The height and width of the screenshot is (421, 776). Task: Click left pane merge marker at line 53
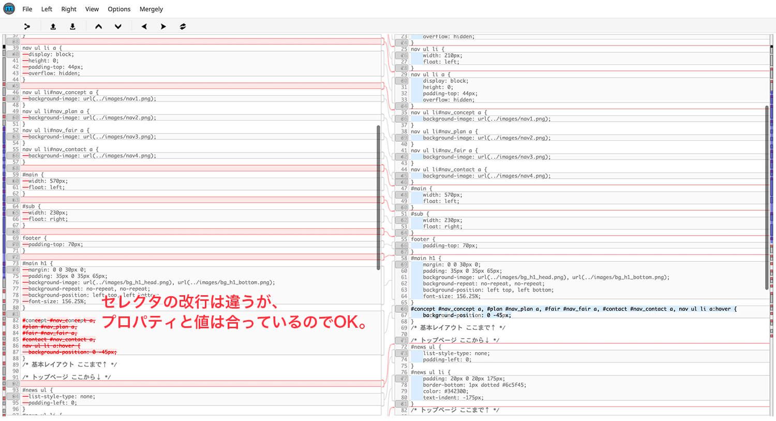point(14,137)
